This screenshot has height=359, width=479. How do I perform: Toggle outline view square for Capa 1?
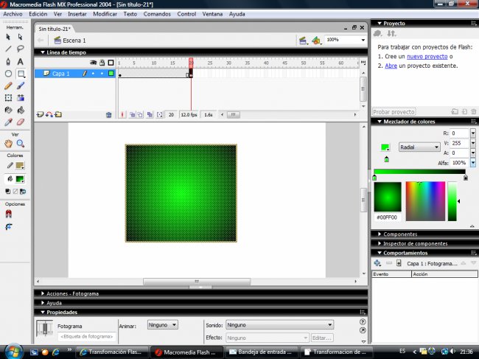tap(111, 74)
